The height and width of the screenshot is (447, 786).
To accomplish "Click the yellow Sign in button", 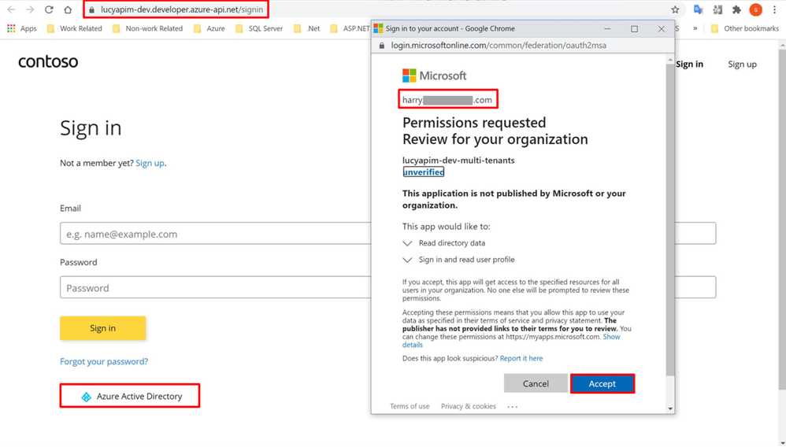I will tap(102, 327).
